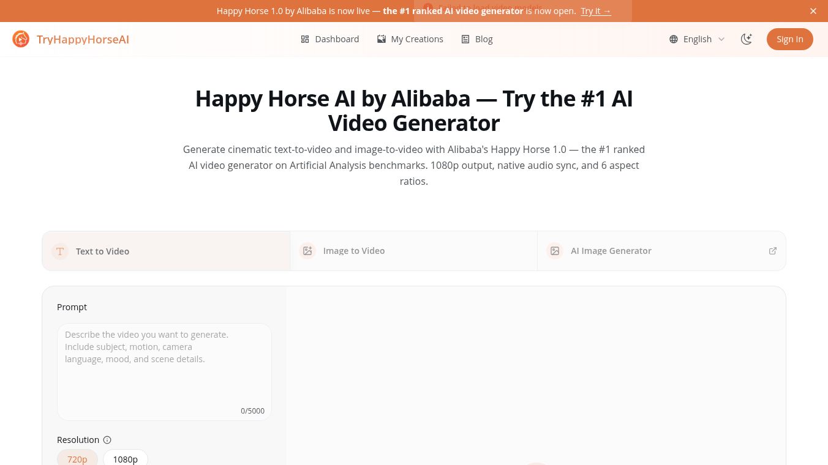
Task: Click the Resolution info icon
Action: 107,440
